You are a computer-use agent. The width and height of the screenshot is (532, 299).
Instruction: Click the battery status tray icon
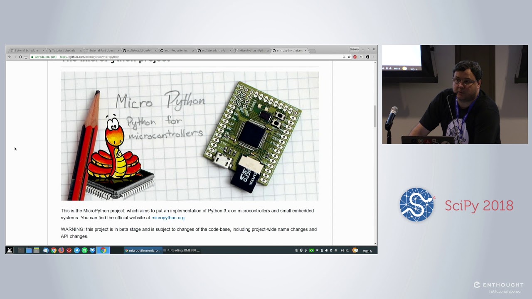coord(331,250)
